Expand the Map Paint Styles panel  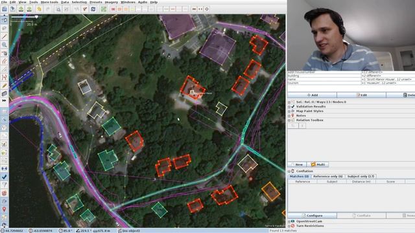pyautogui.click(x=289, y=111)
